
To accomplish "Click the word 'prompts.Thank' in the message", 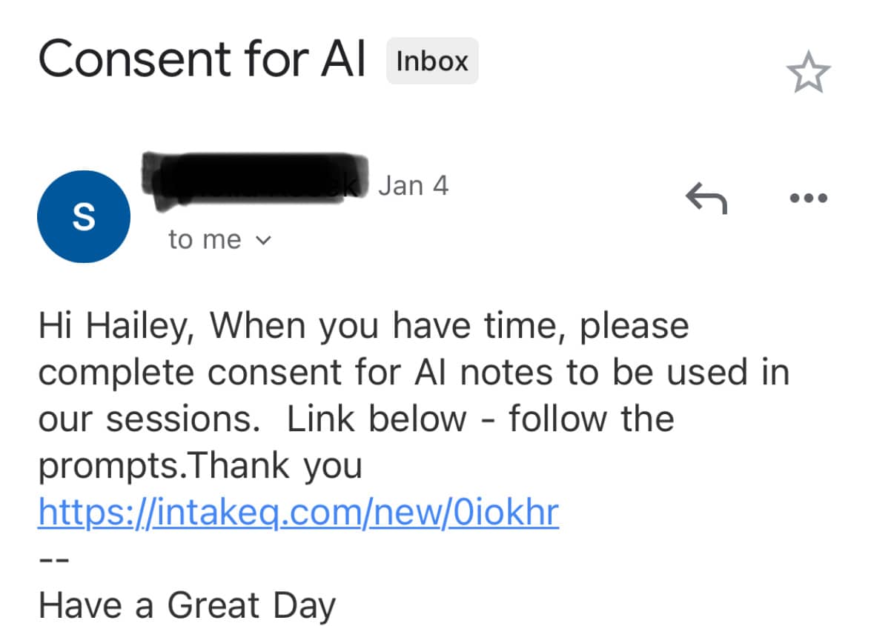I will point(164,466).
